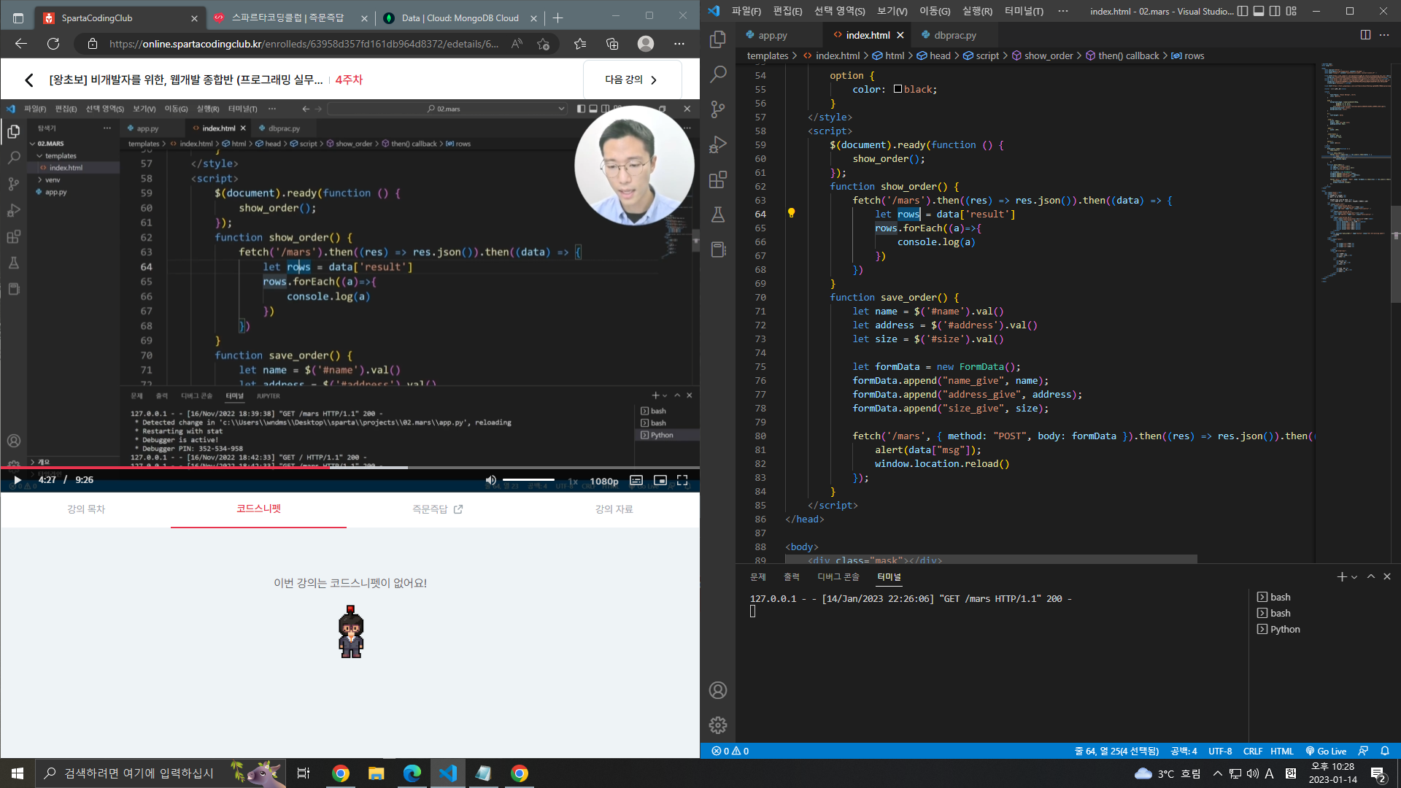Open the Edge profile avatar menu
1401x788 pixels.
[x=646, y=44]
